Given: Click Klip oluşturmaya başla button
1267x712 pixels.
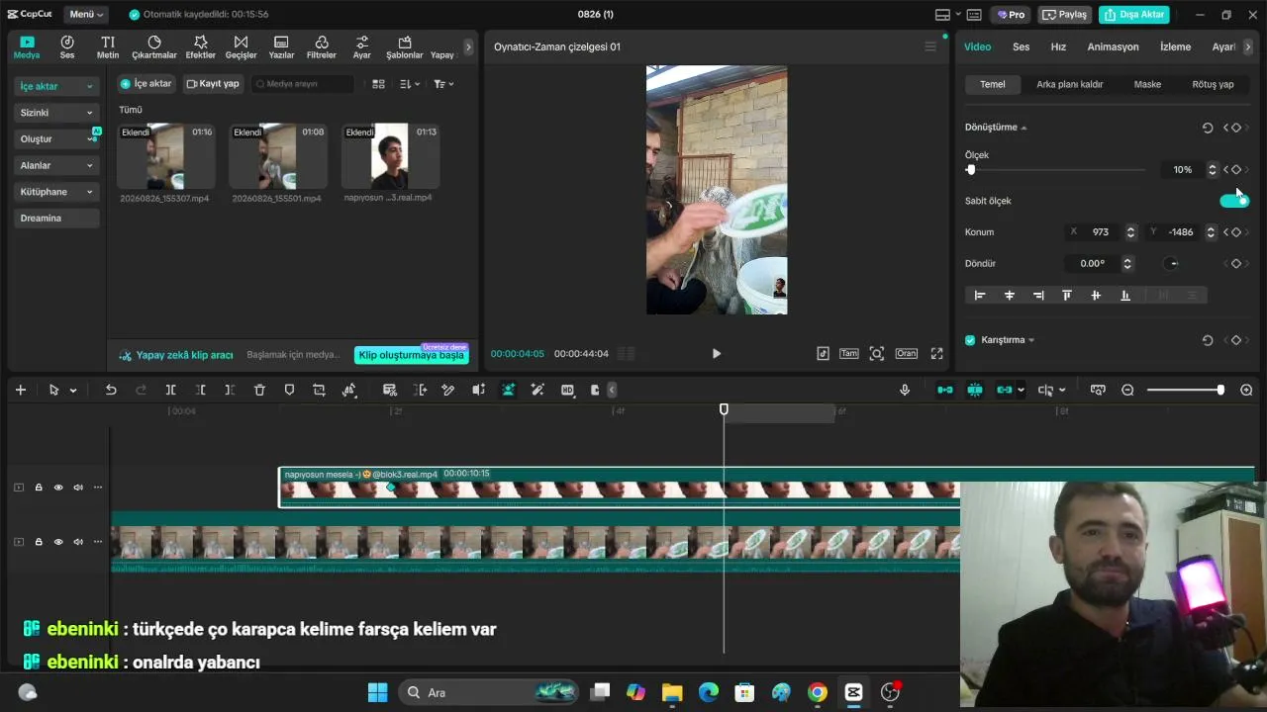Looking at the screenshot, I should tap(411, 355).
